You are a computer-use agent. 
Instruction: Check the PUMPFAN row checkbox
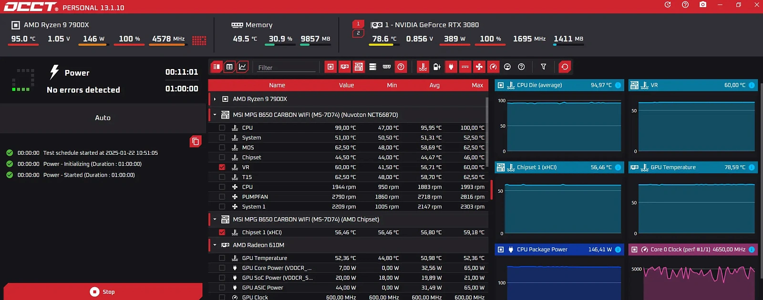click(222, 197)
